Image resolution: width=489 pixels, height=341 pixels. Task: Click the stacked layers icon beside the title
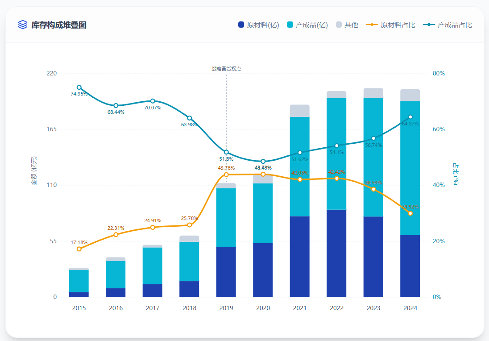[x=23, y=25]
